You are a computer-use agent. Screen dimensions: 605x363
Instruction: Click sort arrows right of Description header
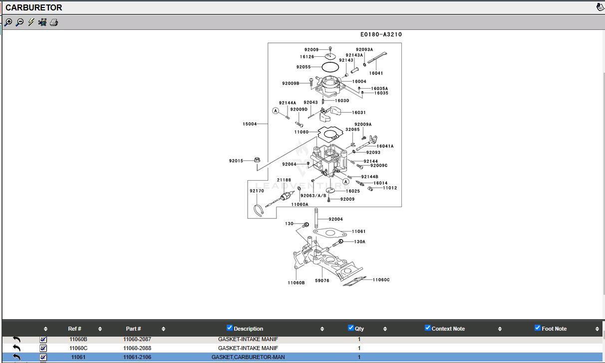tap(322, 329)
